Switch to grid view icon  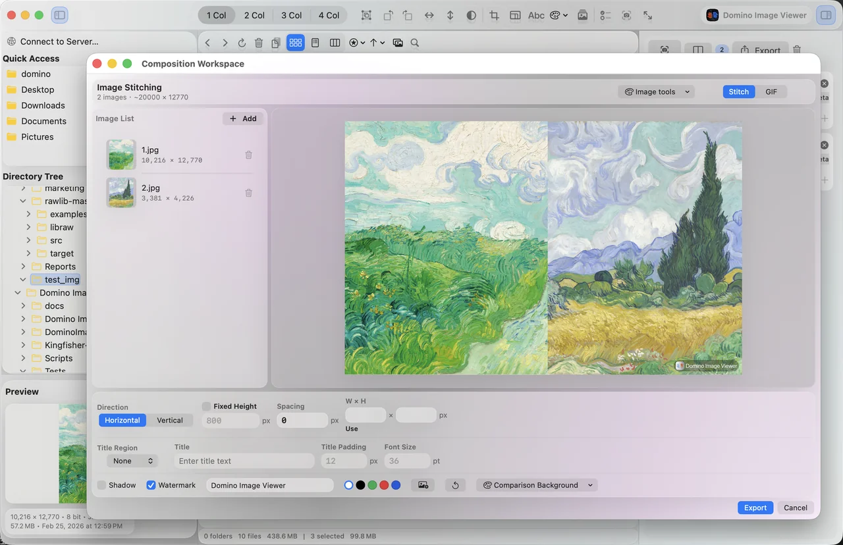[x=296, y=43]
